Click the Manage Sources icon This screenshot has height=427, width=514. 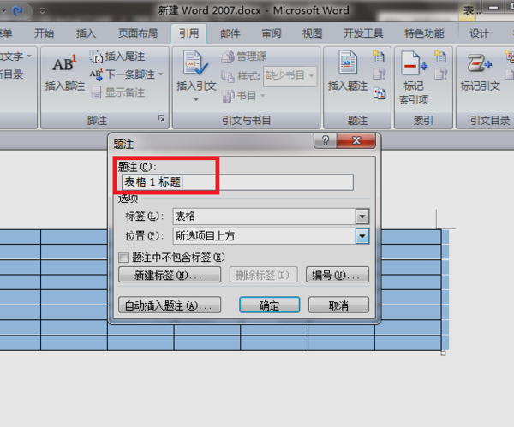coord(228,56)
